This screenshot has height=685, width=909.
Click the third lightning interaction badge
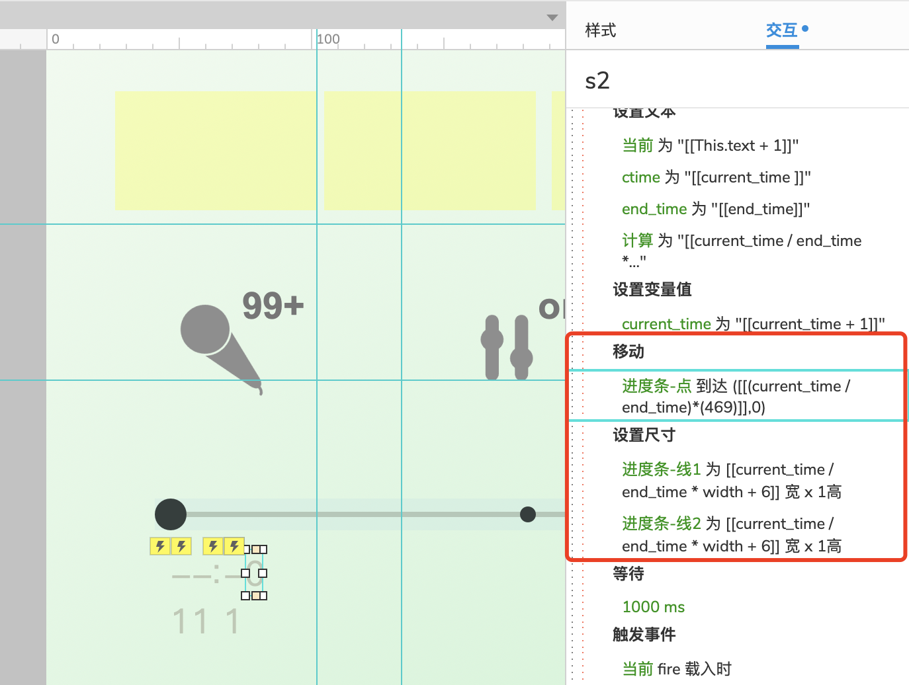click(x=213, y=546)
